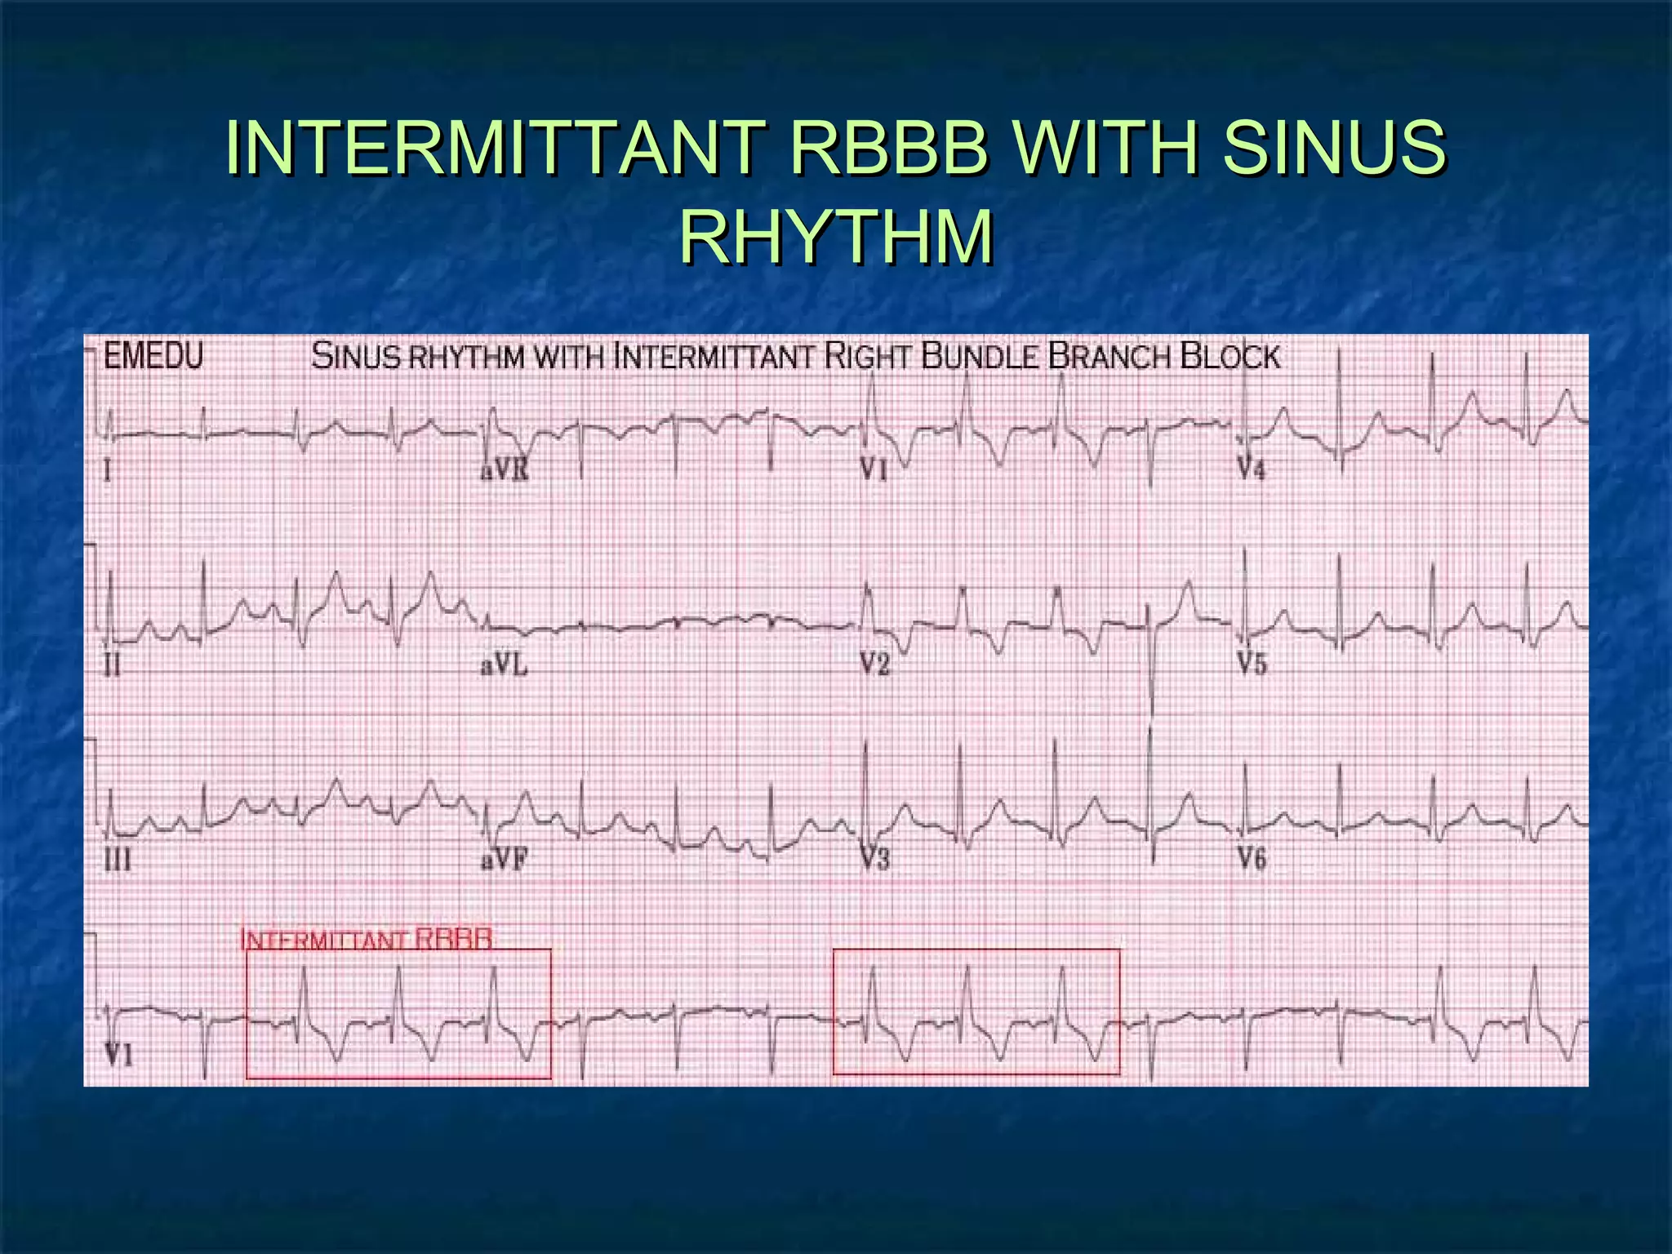Image resolution: width=1672 pixels, height=1254 pixels.
Task: Click the ECG caption 'Sinus rhythm with Intermittant Right Bundle Branch Block'
Action: 796,357
